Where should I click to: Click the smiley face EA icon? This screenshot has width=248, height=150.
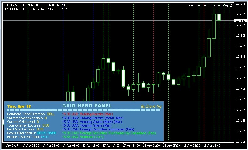click(x=230, y=5)
